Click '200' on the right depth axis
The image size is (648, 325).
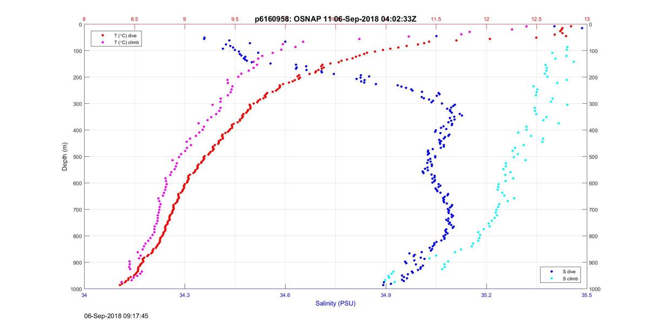click(x=594, y=78)
